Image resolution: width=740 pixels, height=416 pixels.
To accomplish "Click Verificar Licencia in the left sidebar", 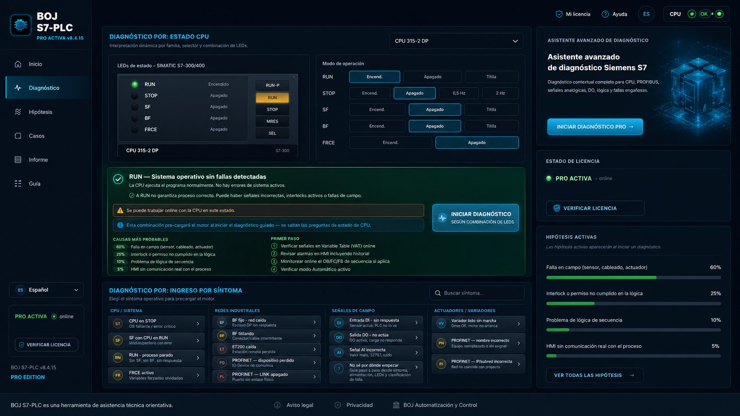I will pos(46,345).
